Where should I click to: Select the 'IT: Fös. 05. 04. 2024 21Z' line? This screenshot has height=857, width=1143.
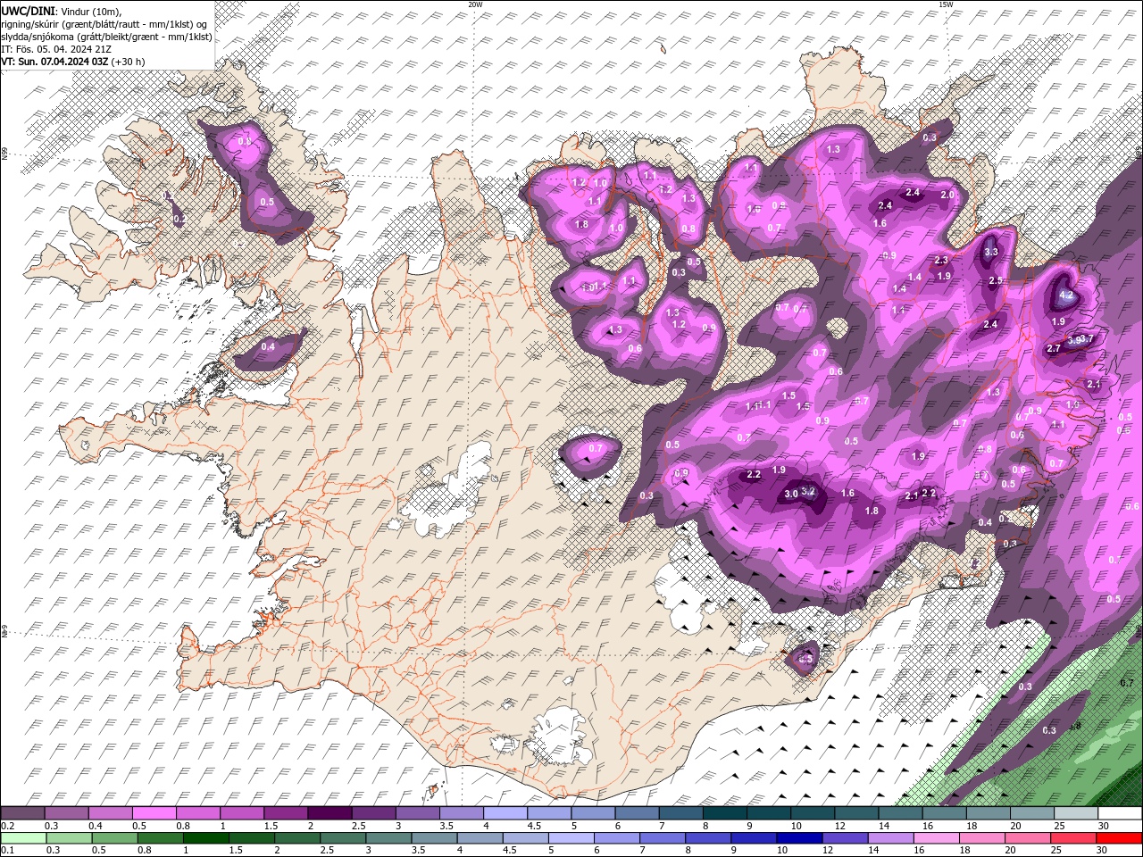pyautogui.click(x=54, y=49)
